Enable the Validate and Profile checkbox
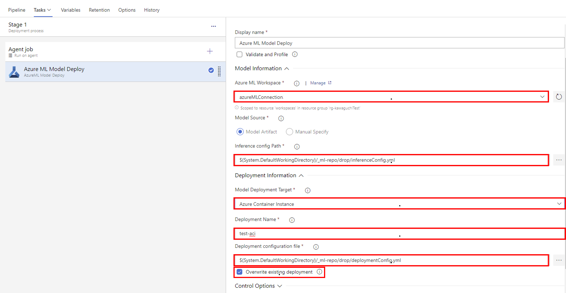 [x=239, y=54]
